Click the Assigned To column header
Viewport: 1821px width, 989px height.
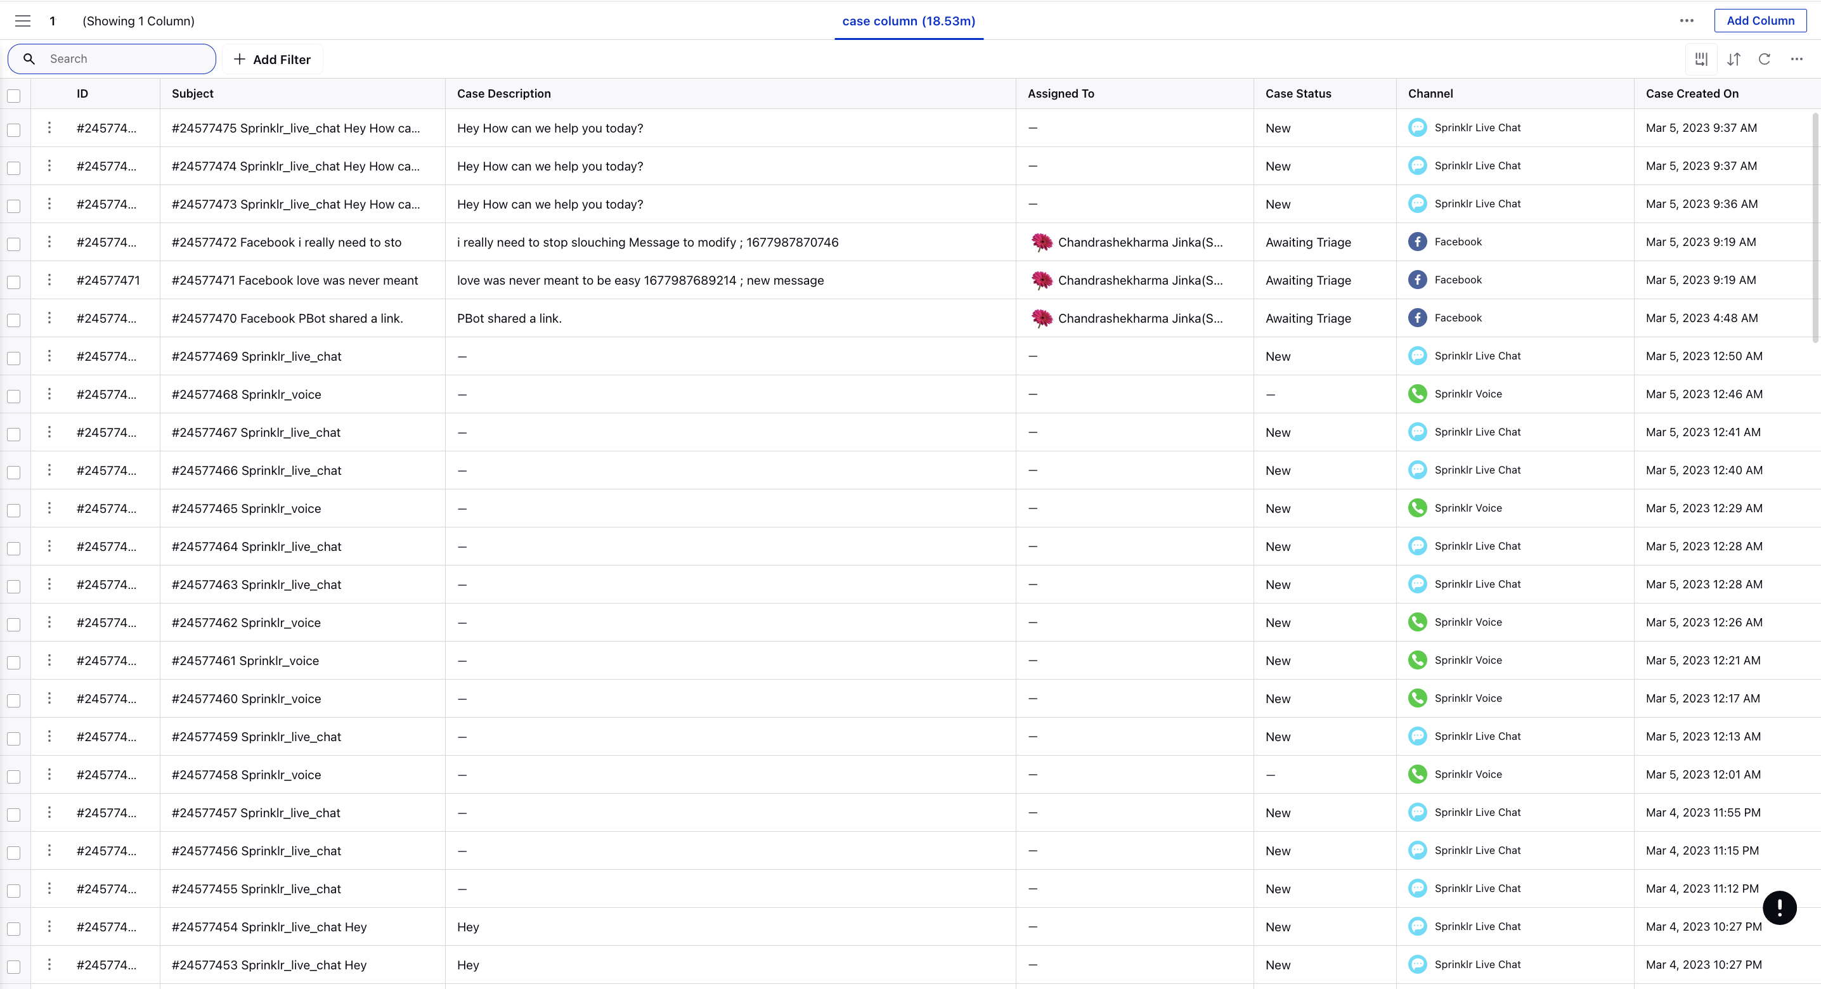[1060, 93]
